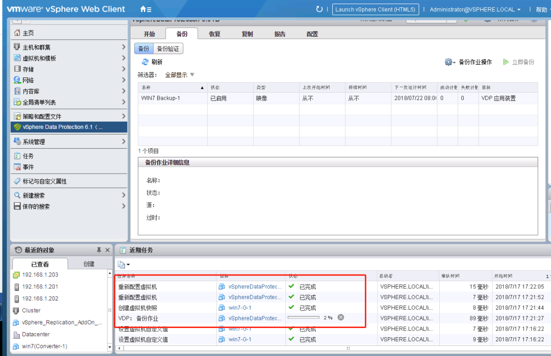This screenshot has width=551, height=356.
Task: Open 策略和配置文件 policies icon
Action: click(17, 116)
